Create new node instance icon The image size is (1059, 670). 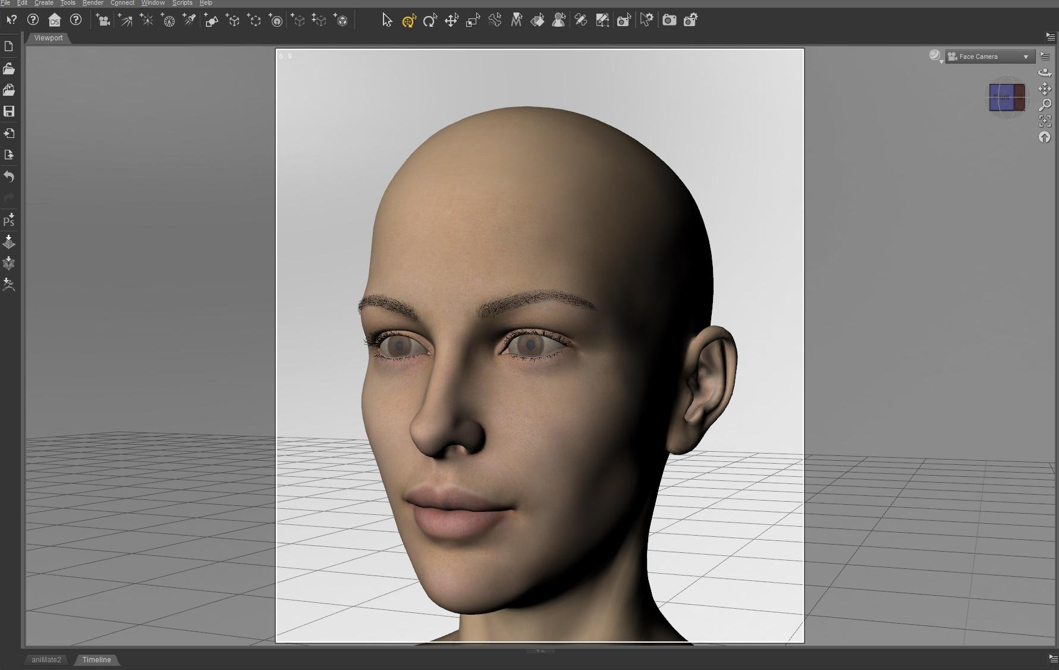pyautogui.click(x=298, y=20)
